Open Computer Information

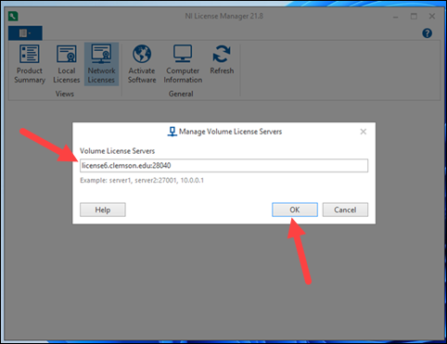click(x=183, y=64)
